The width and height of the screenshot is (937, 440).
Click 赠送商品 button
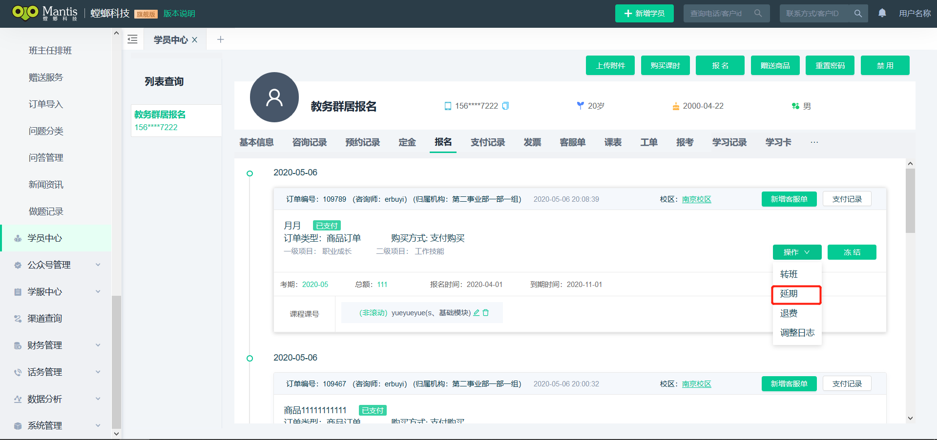pyautogui.click(x=775, y=65)
